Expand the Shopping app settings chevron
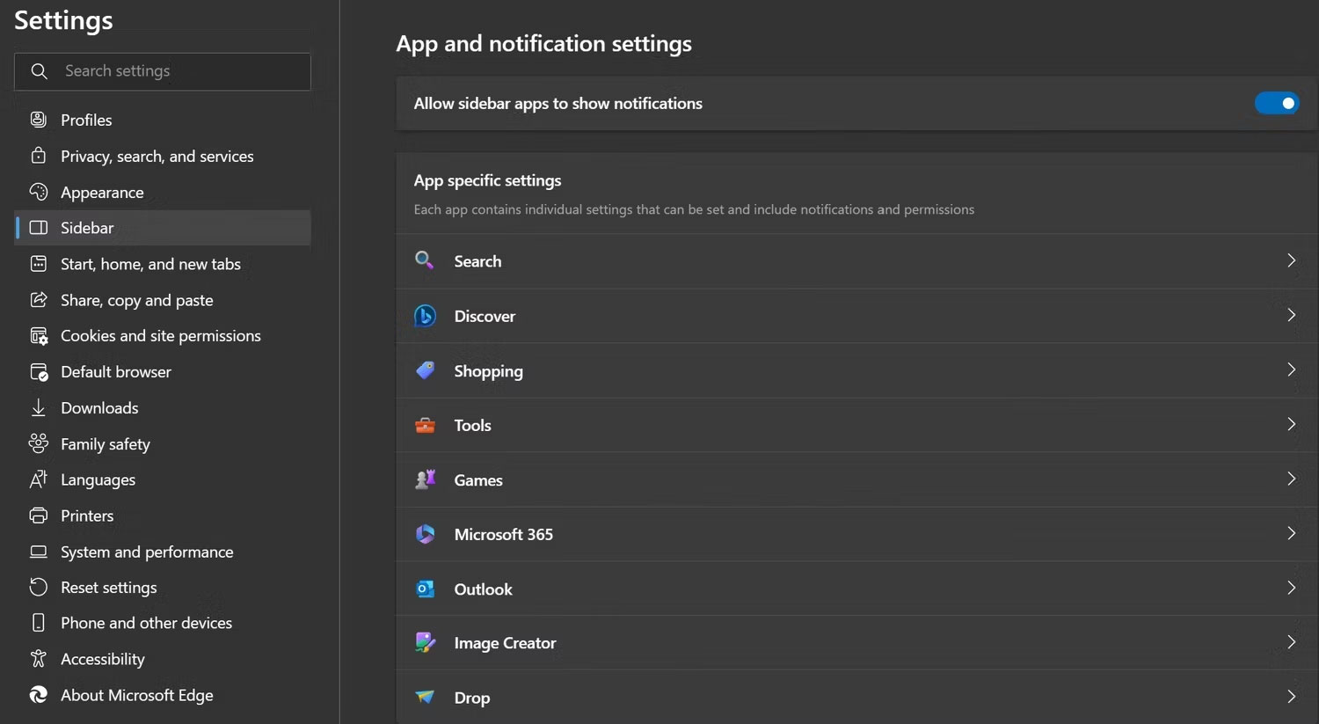Screen dimensions: 1319x724 pos(1291,369)
